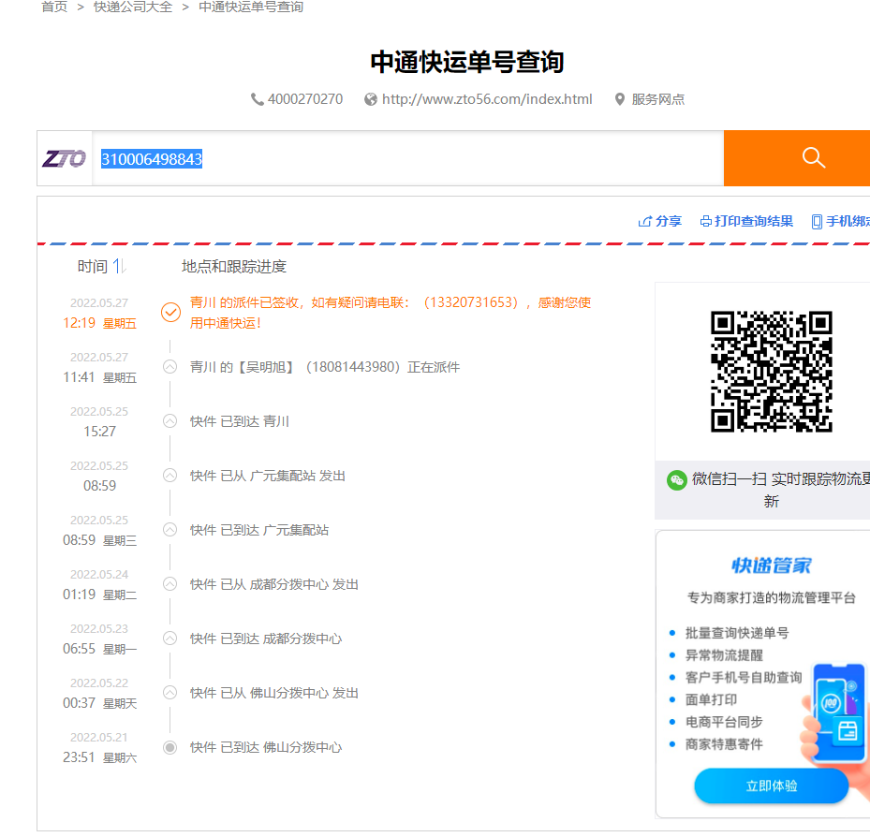
Task: Click the location pin icon for 服务网点
Action: 620,99
